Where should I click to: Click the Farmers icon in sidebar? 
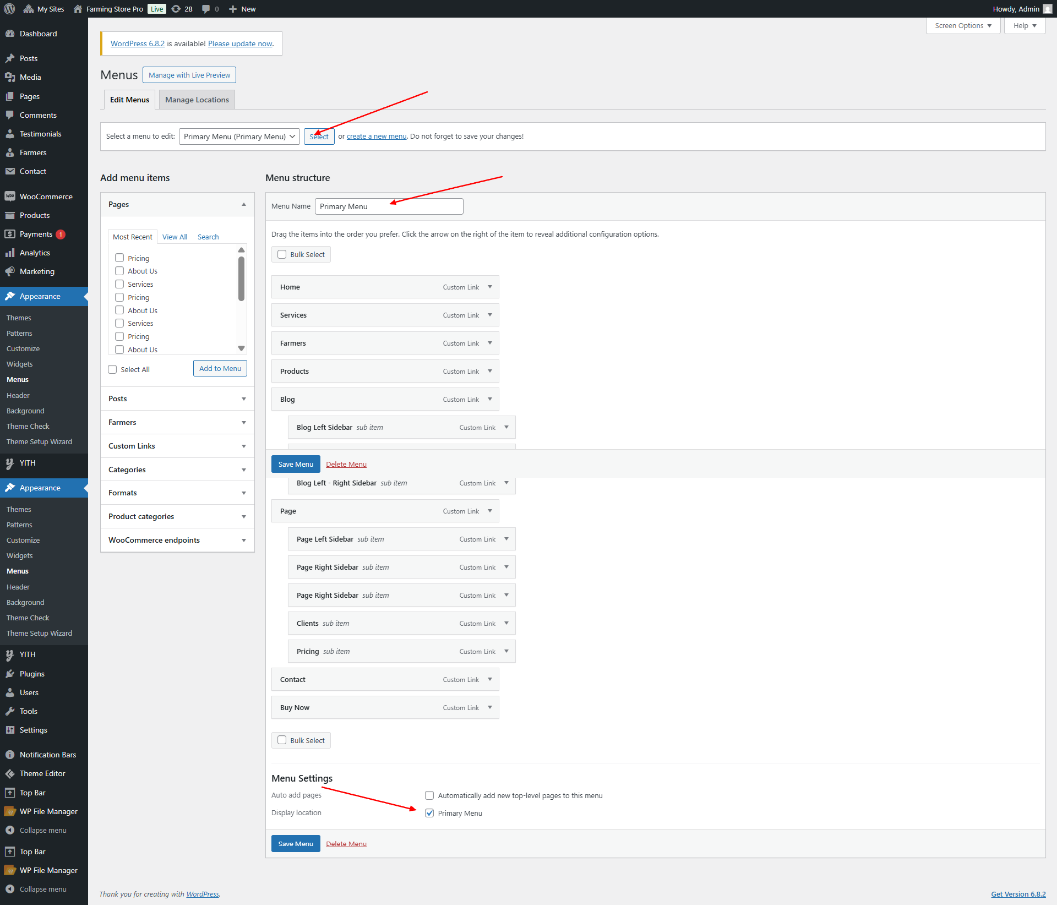click(x=10, y=152)
